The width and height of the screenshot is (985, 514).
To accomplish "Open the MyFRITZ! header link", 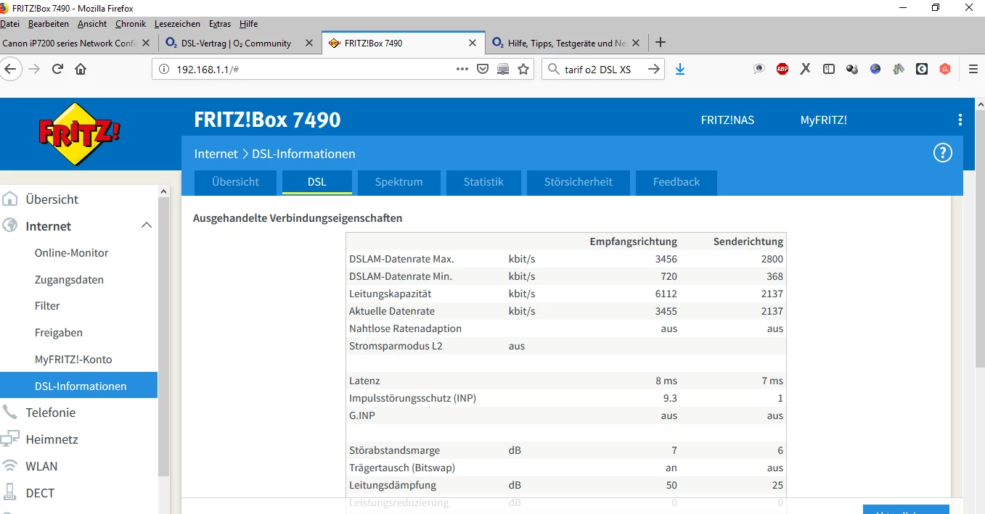I will click(x=823, y=120).
